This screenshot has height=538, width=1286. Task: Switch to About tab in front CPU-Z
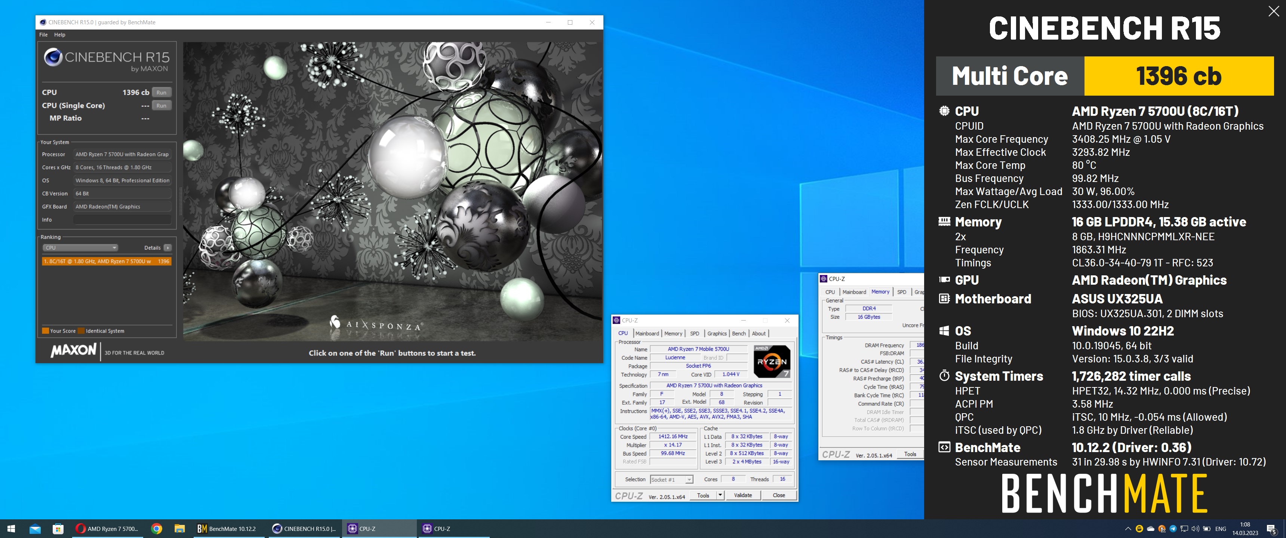pyautogui.click(x=759, y=333)
